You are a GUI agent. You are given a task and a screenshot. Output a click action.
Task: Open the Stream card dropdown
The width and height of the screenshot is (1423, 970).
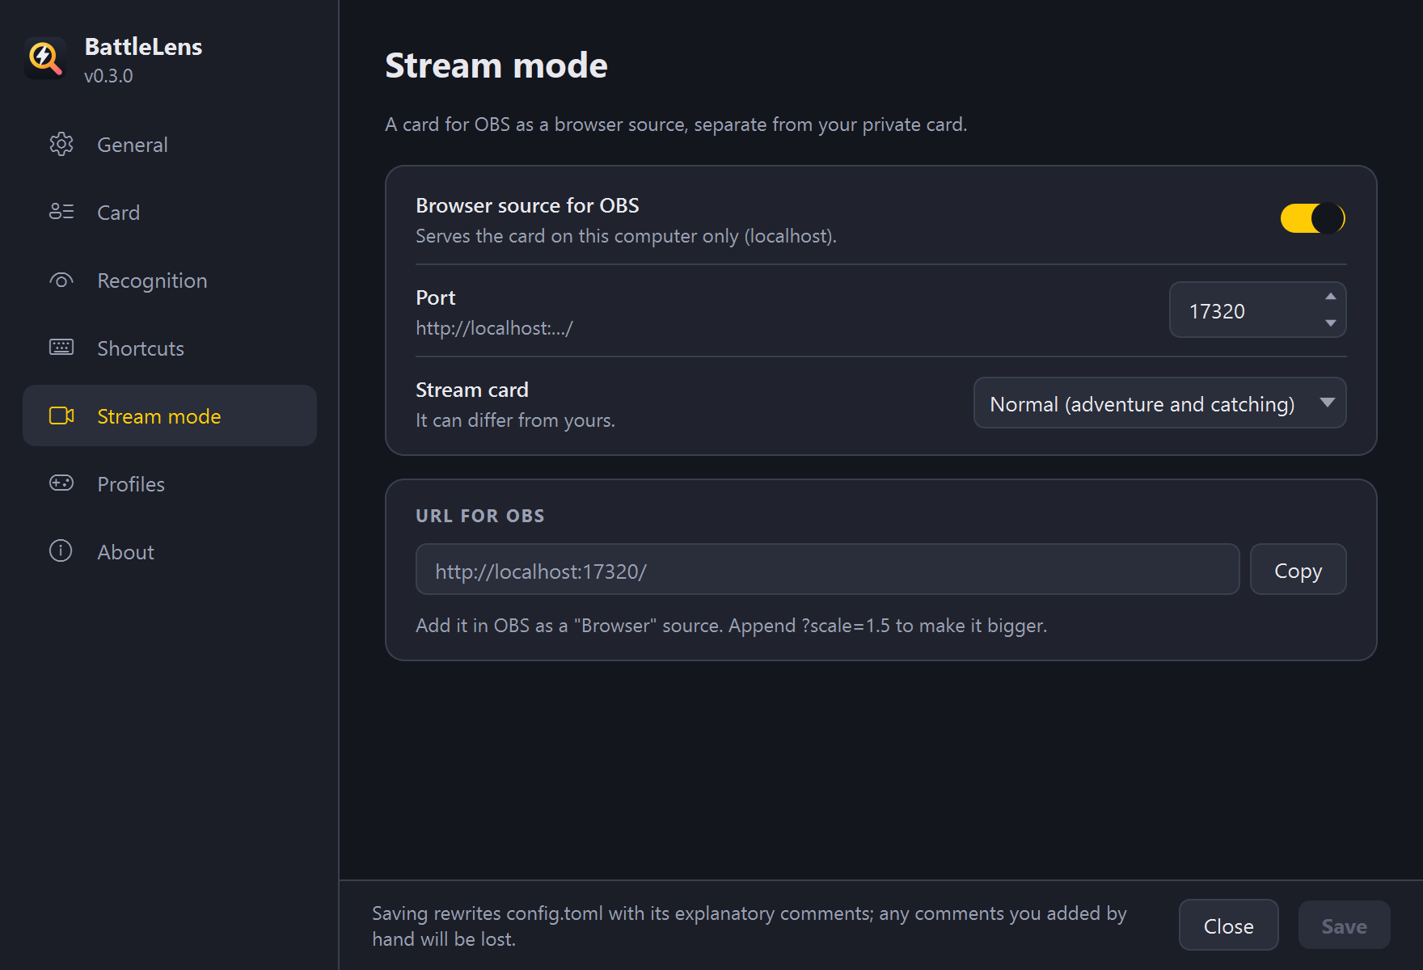pos(1160,403)
